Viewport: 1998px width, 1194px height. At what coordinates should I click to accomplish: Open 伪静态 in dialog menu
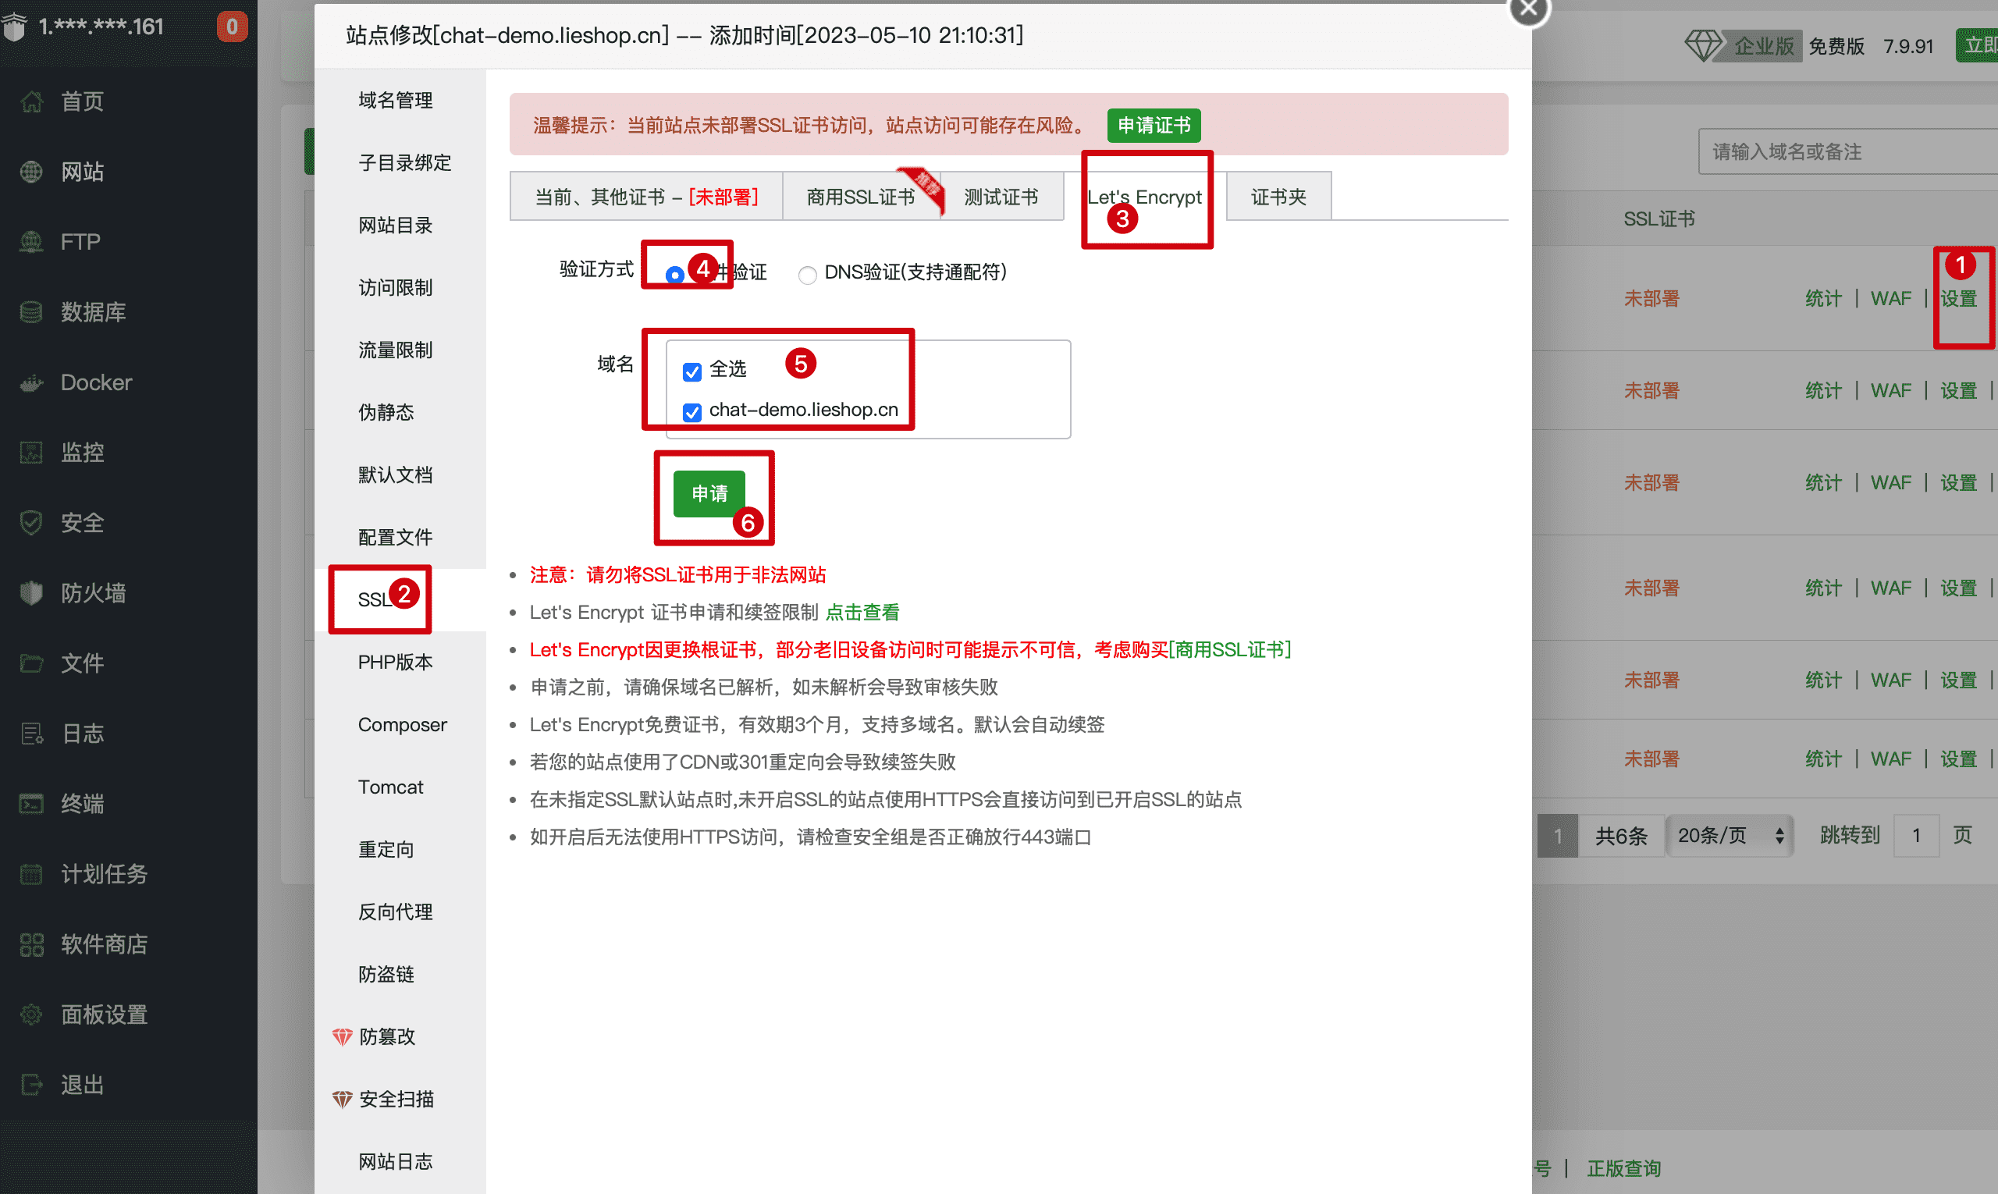click(400, 412)
